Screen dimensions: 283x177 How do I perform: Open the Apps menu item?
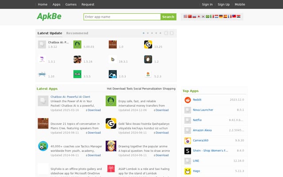pyautogui.click(x=56, y=4)
